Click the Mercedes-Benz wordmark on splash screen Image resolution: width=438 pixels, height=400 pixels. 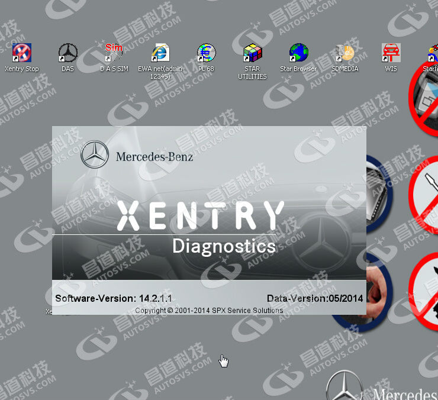[154, 157]
